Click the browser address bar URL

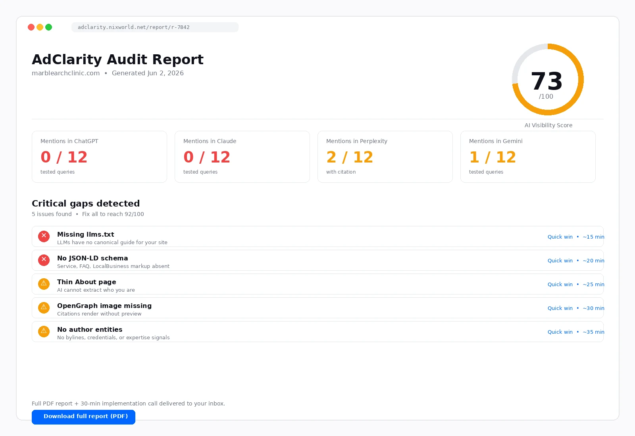(x=155, y=27)
